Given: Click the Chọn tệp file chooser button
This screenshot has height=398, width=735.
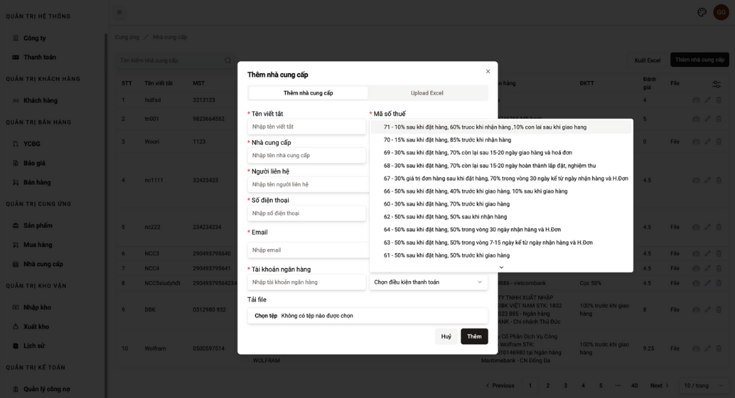Looking at the screenshot, I should click(x=265, y=316).
